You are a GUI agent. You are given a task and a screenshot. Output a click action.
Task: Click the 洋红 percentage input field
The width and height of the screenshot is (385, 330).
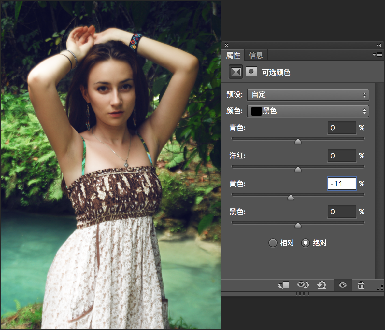[342, 156]
